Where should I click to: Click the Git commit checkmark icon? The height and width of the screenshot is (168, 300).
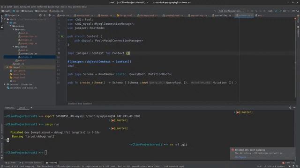280,11
